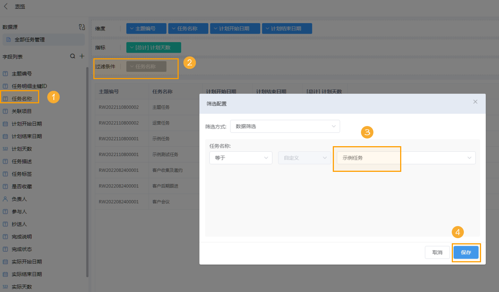Select the 任务标签 field in field list
499x292 pixels.
point(22,174)
